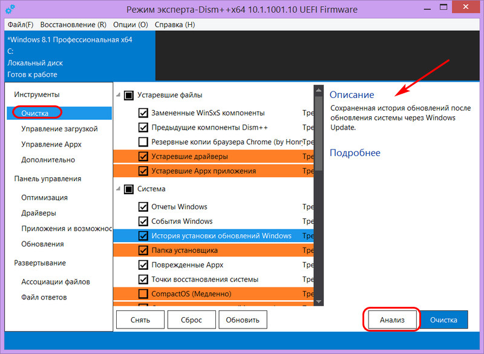
Task: Open 'Управление Appx' section
Action: click(51, 144)
